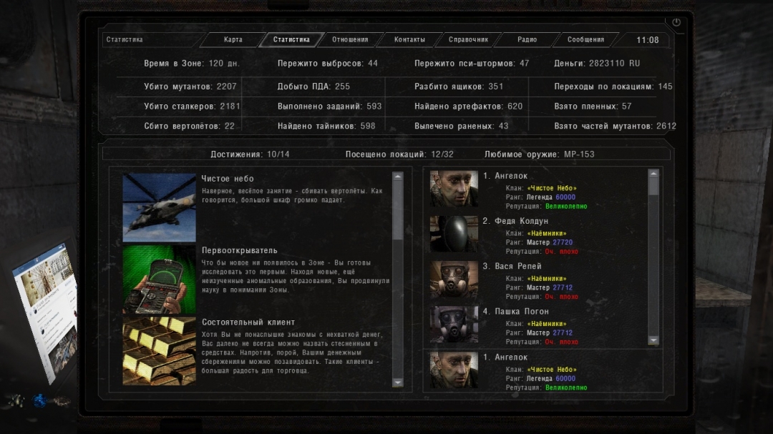Click the Вася Репей gas mask portrait
This screenshot has width=773, height=434.
pos(454,280)
